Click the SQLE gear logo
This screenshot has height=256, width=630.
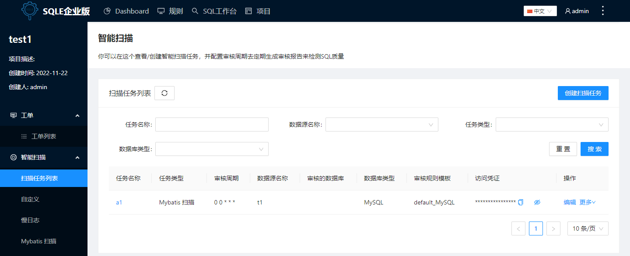[x=29, y=10]
